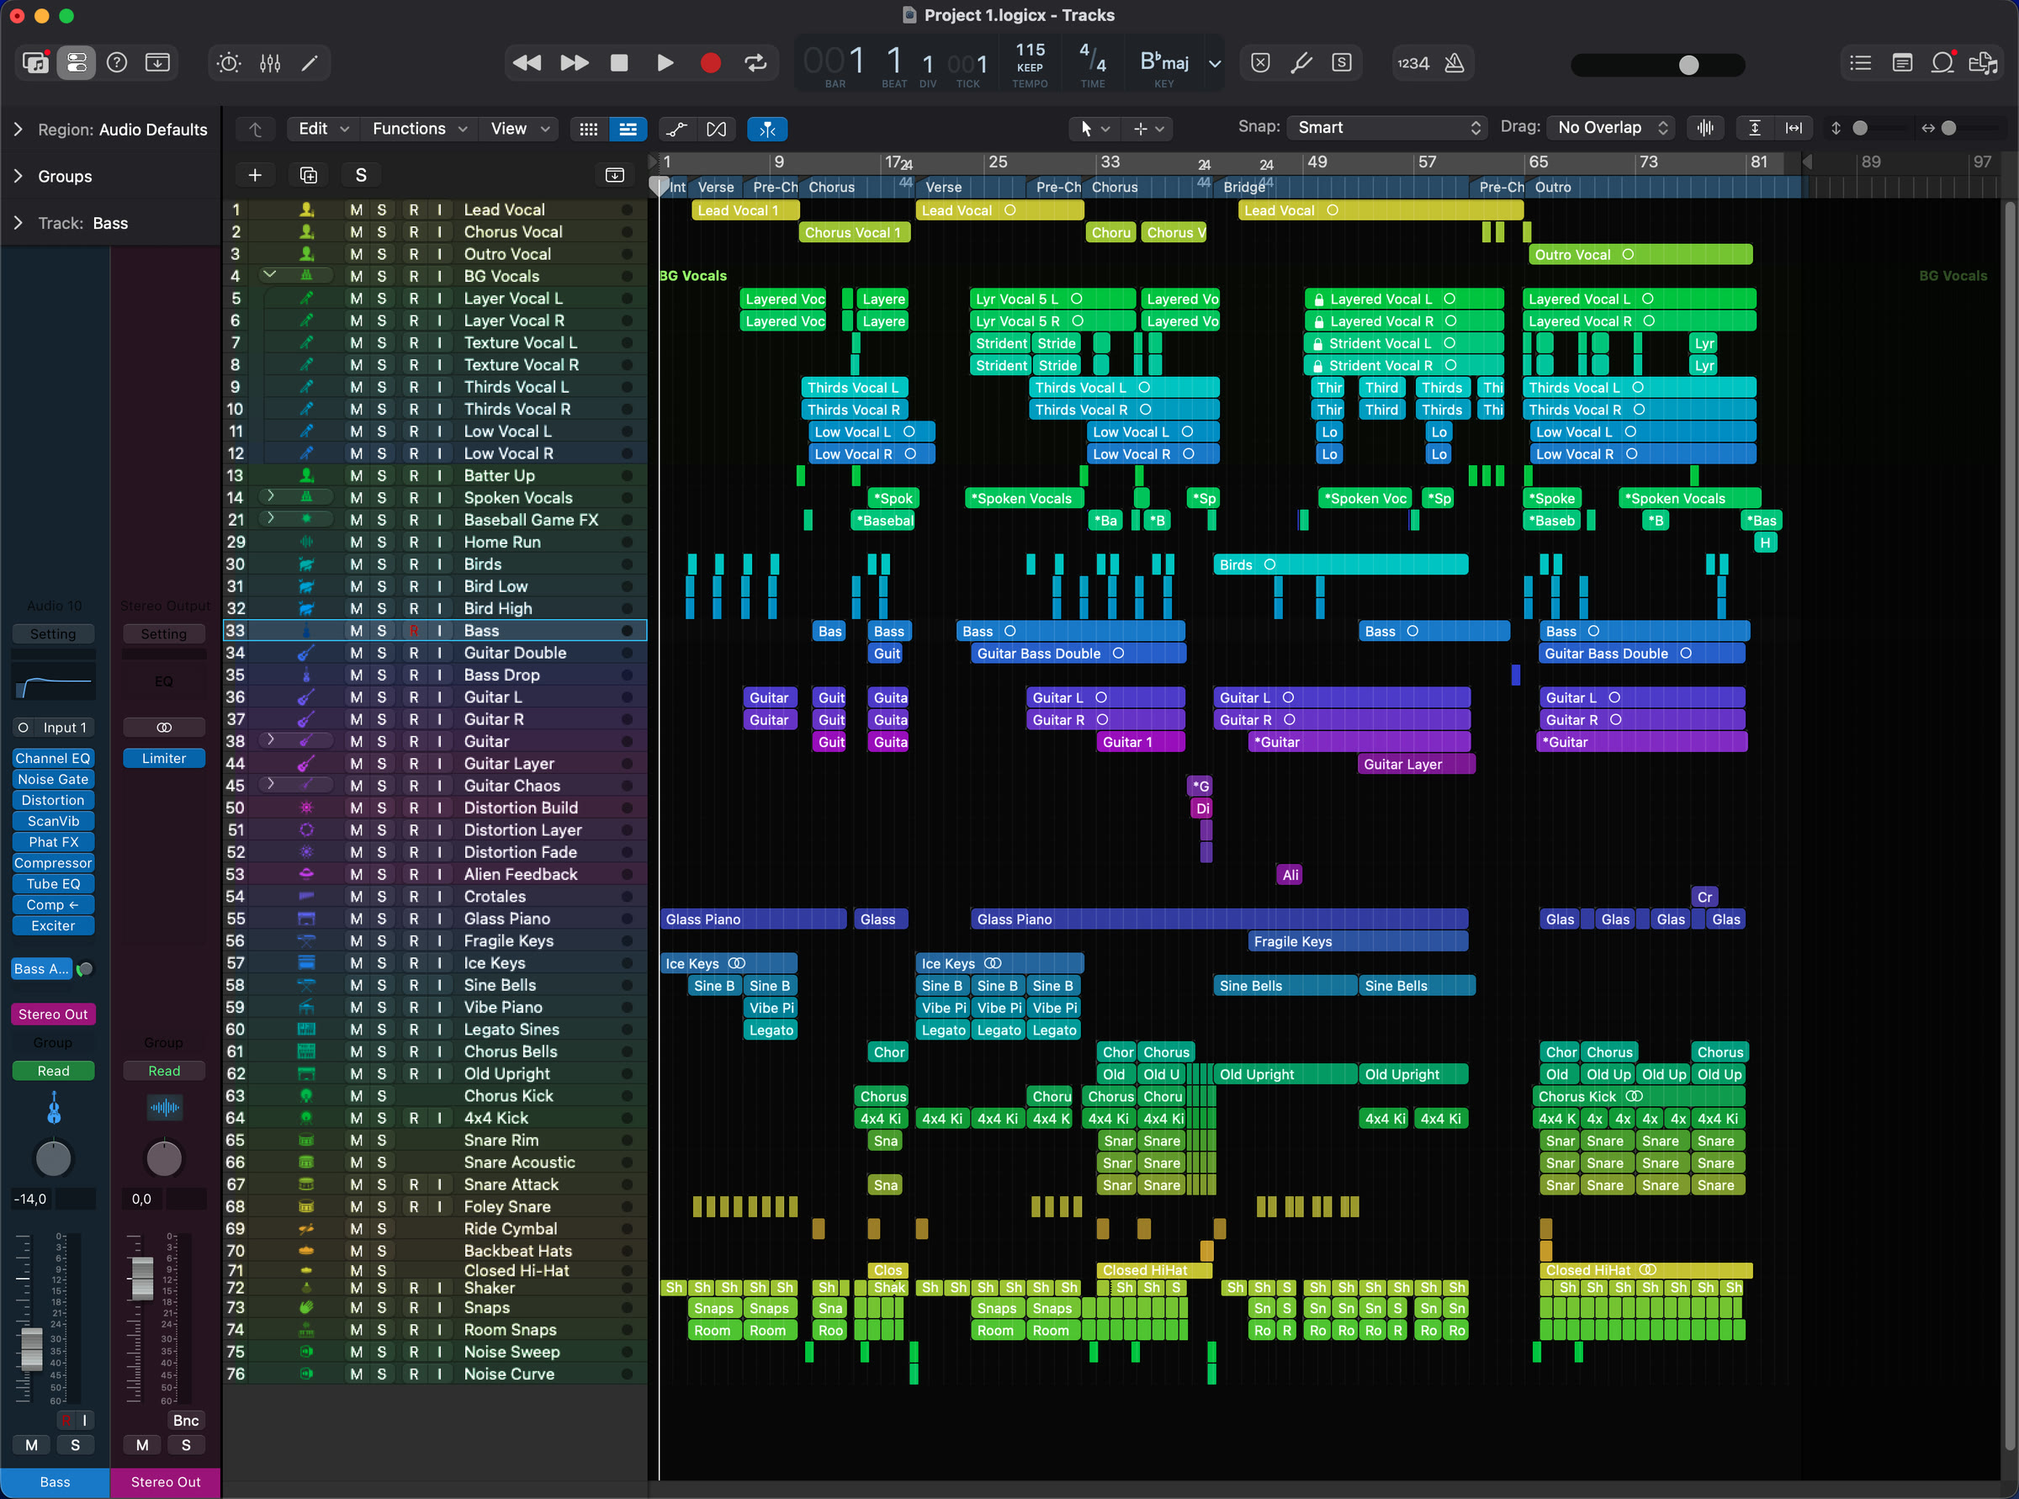Mute the Lead Vocal track
The width and height of the screenshot is (2019, 1499).
(x=356, y=209)
